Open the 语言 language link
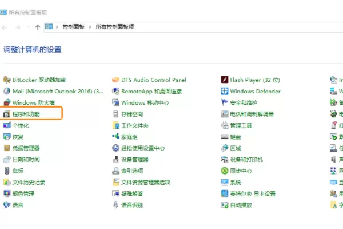343x229 pixels. 18,205
